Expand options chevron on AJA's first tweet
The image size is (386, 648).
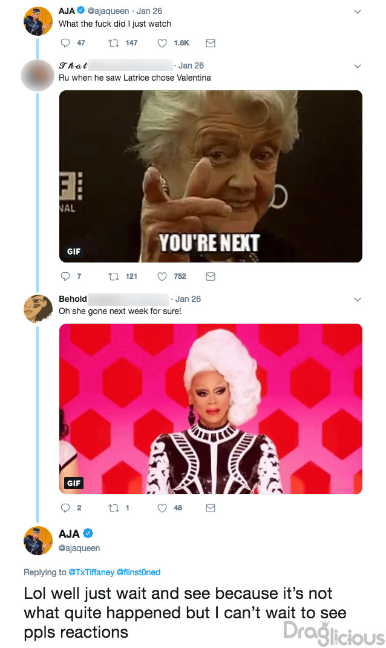pos(358,12)
